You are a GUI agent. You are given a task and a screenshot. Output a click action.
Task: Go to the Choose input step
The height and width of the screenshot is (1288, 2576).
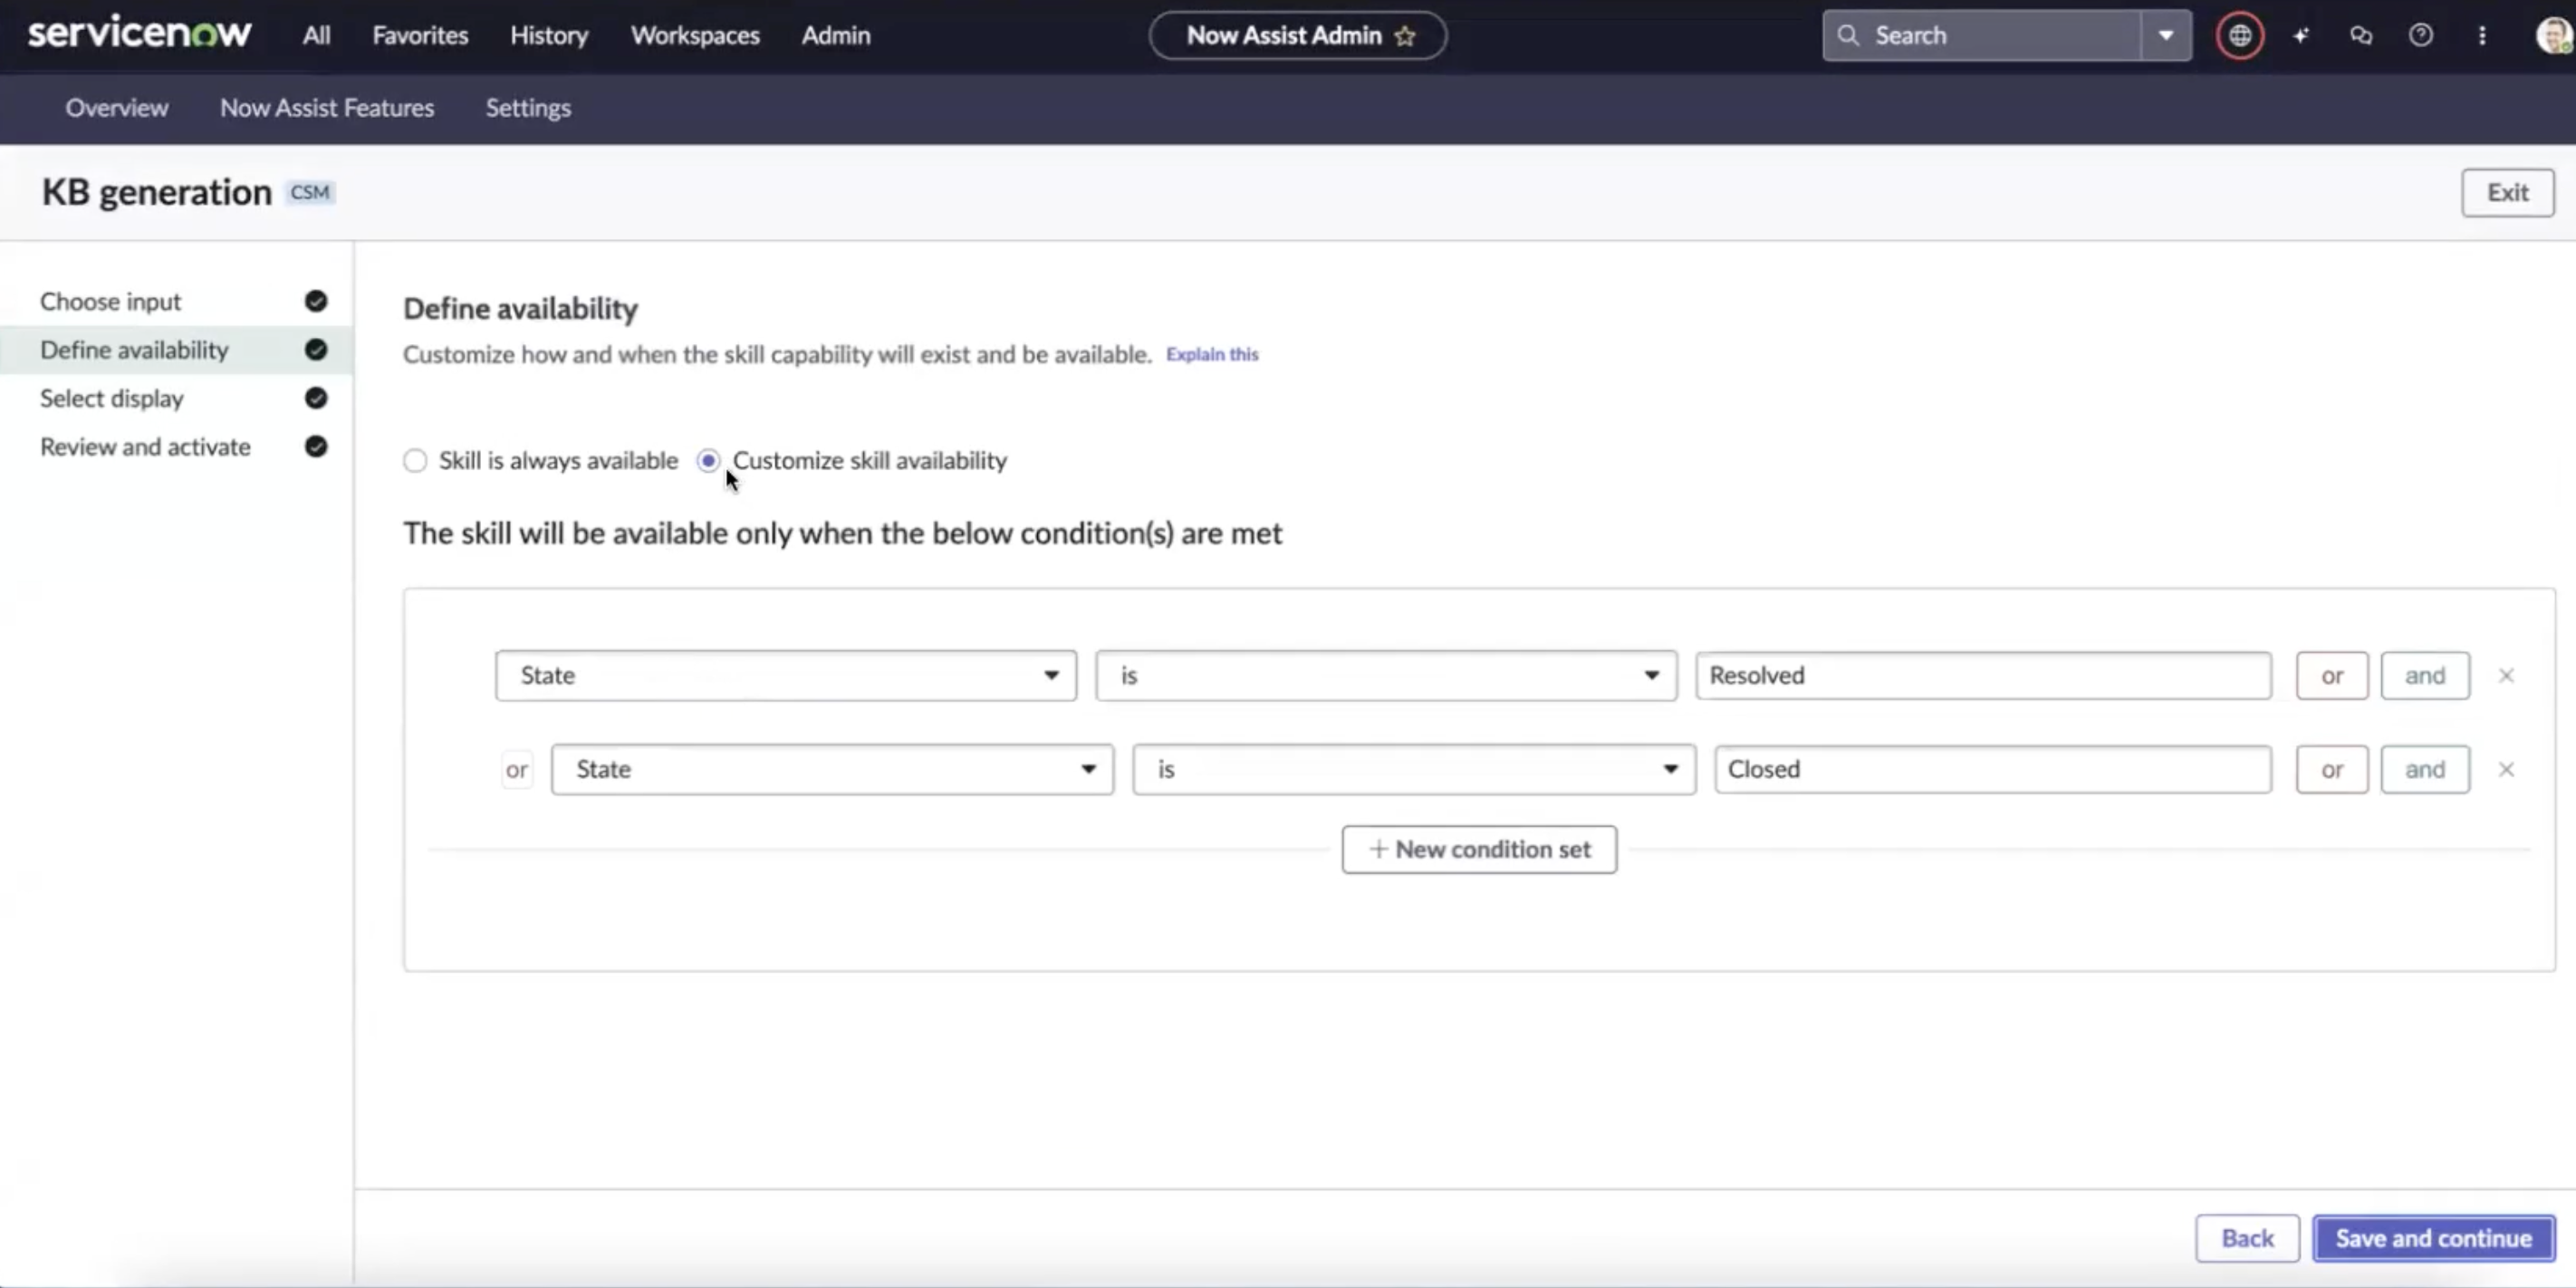click(176, 301)
